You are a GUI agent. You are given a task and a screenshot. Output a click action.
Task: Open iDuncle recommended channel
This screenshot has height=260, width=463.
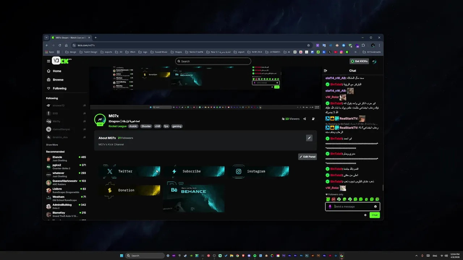pyautogui.click(x=66, y=159)
